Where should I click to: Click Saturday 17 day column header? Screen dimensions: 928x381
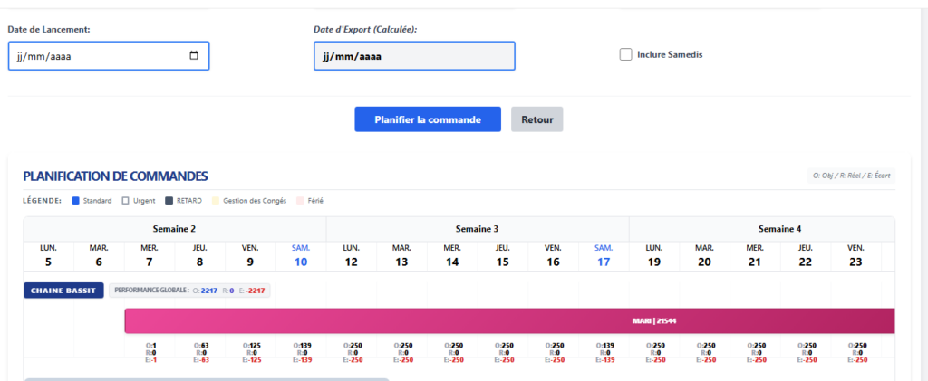pyautogui.click(x=604, y=255)
